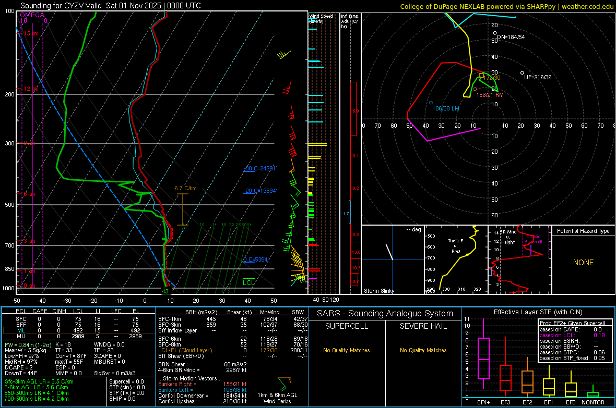This screenshot has height=408, width=616.
Task: Click the 3 km height marker
Action: pyautogui.click(x=28, y=241)
